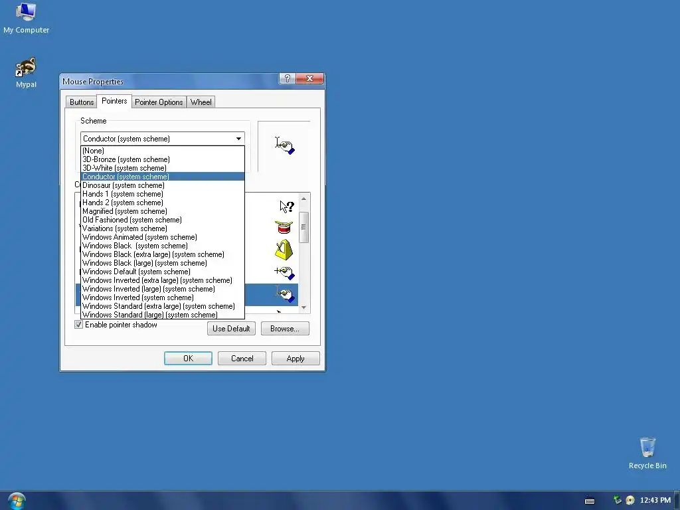Select Windows Black (extra large) entry
Screen dimensions: 680x510
pos(163,254)
